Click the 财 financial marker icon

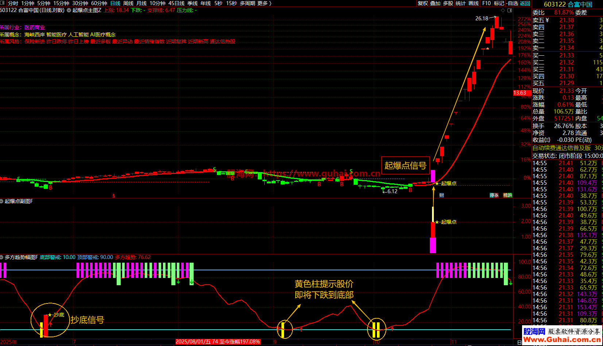(x=441, y=195)
